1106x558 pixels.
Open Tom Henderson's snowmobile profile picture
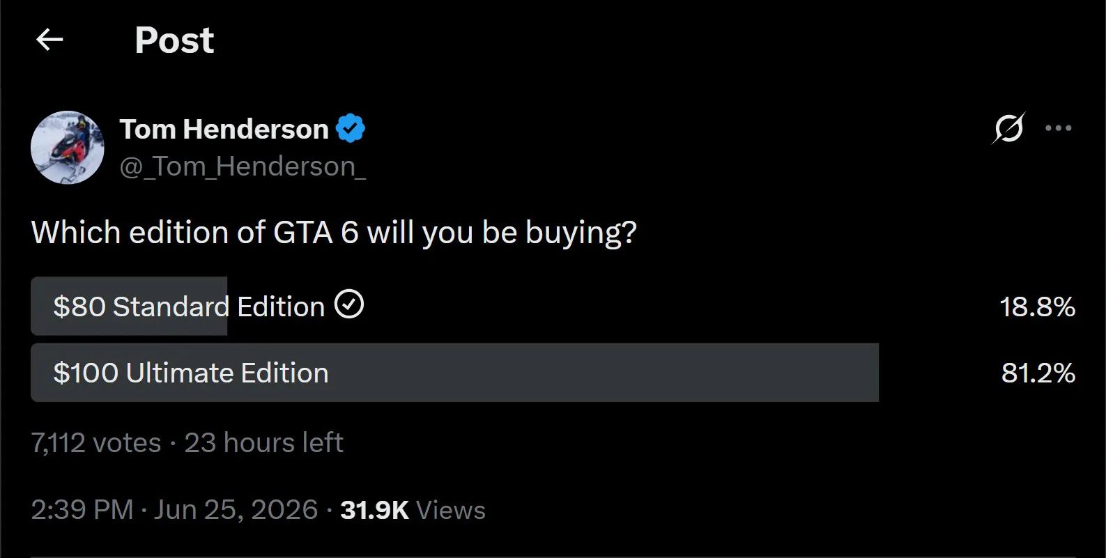tap(68, 147)
